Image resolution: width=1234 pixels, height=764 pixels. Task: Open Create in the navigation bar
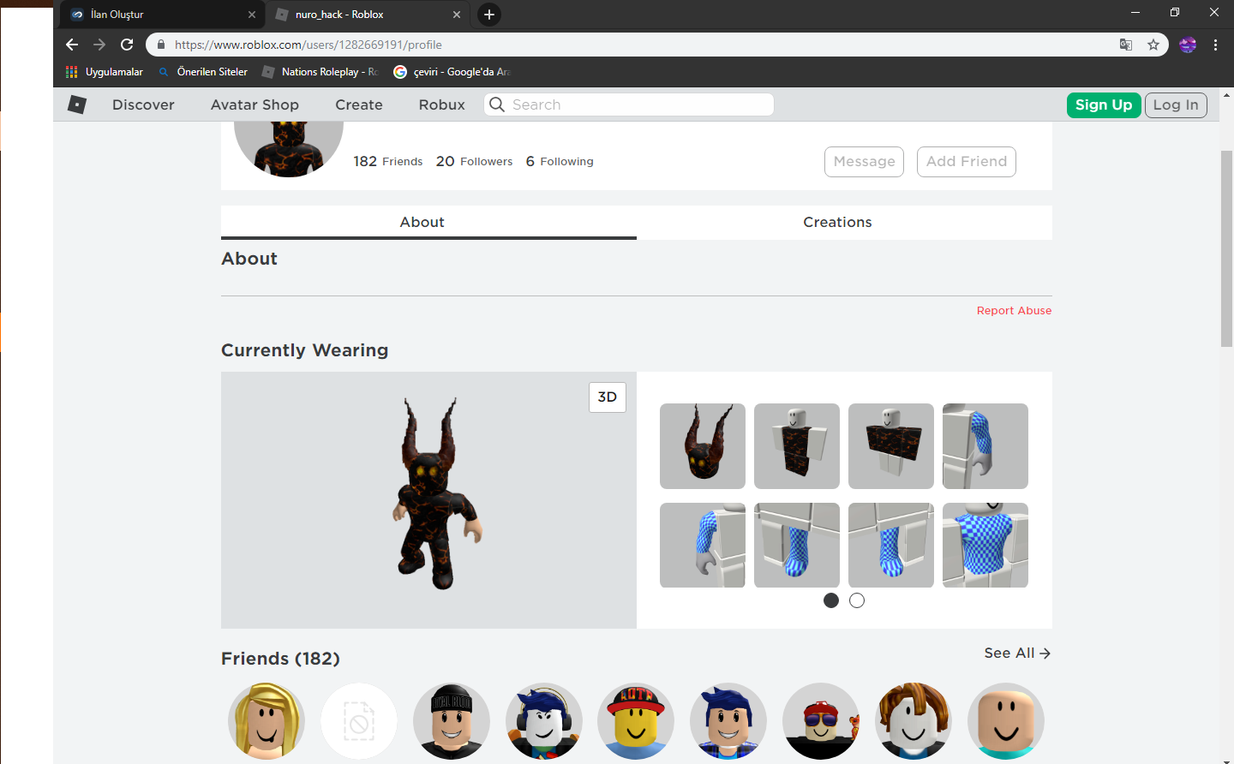point(359,104)
